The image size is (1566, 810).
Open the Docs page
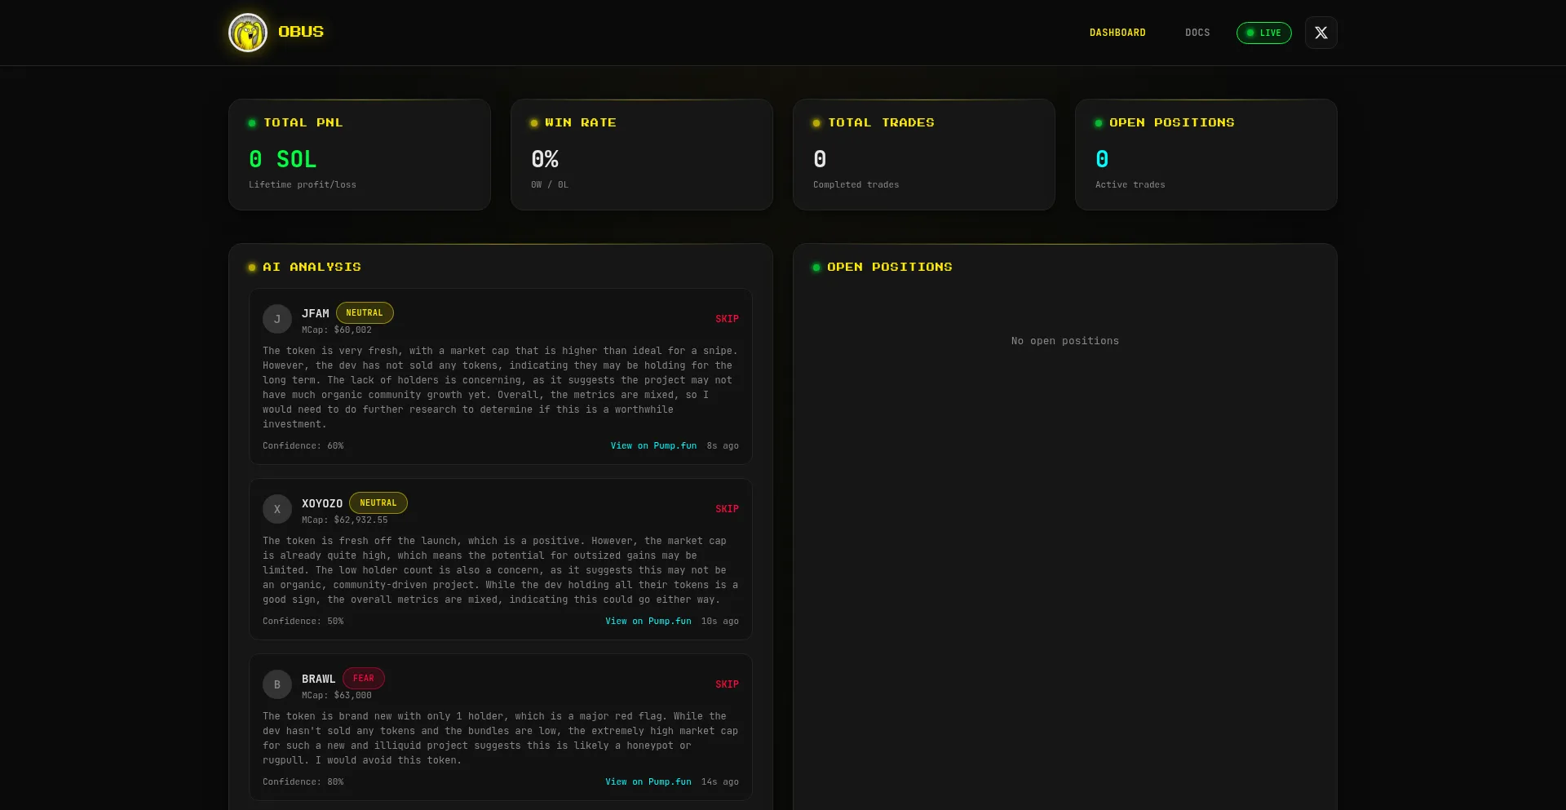click(1197, 33)
